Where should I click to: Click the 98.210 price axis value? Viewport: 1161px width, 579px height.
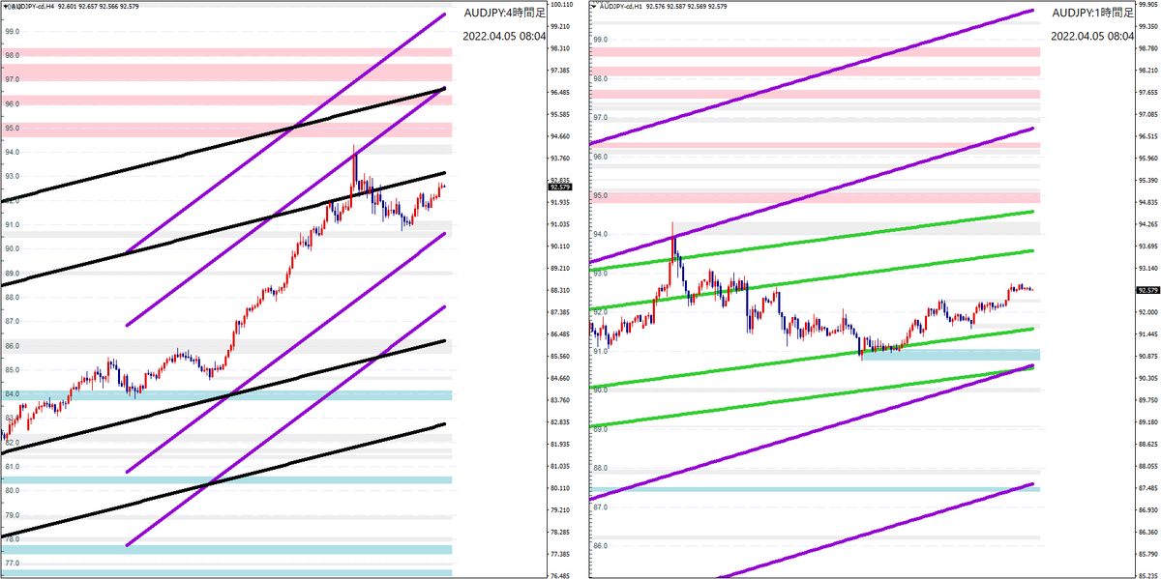coord(1149,70)
